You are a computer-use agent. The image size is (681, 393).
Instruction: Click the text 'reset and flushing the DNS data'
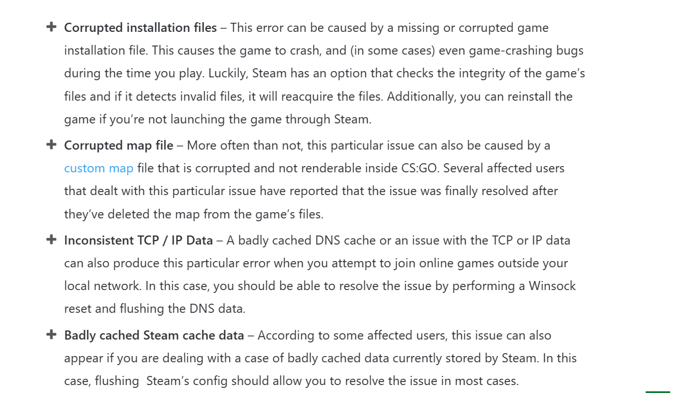(154, 308)
